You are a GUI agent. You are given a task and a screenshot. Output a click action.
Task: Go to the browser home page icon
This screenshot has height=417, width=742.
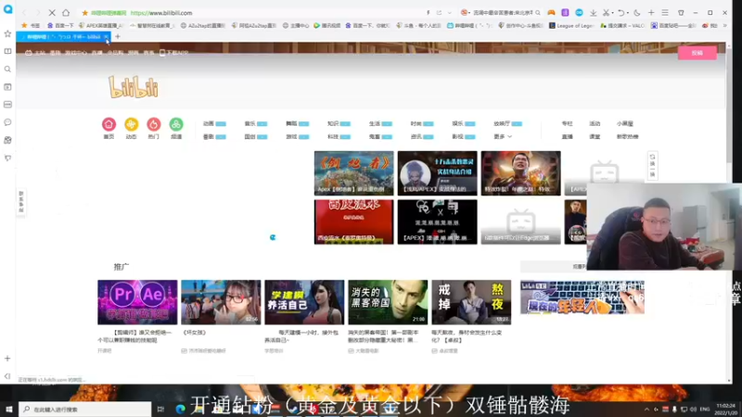[x=66, y=13]
